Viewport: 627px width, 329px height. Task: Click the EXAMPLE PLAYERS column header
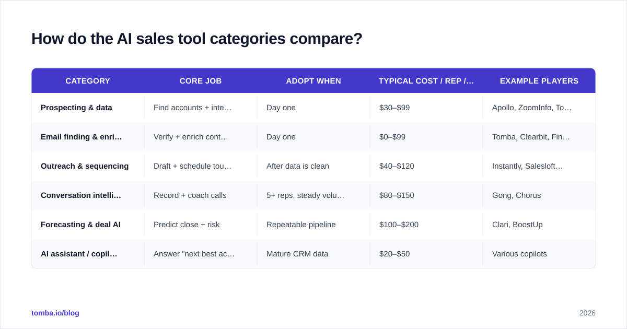coord(539,81)
